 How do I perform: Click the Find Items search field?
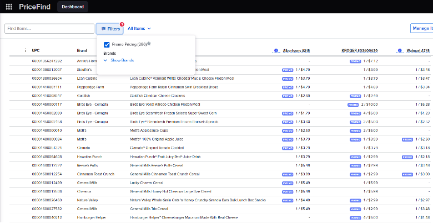pyautogui.click(x=49, y=29)
